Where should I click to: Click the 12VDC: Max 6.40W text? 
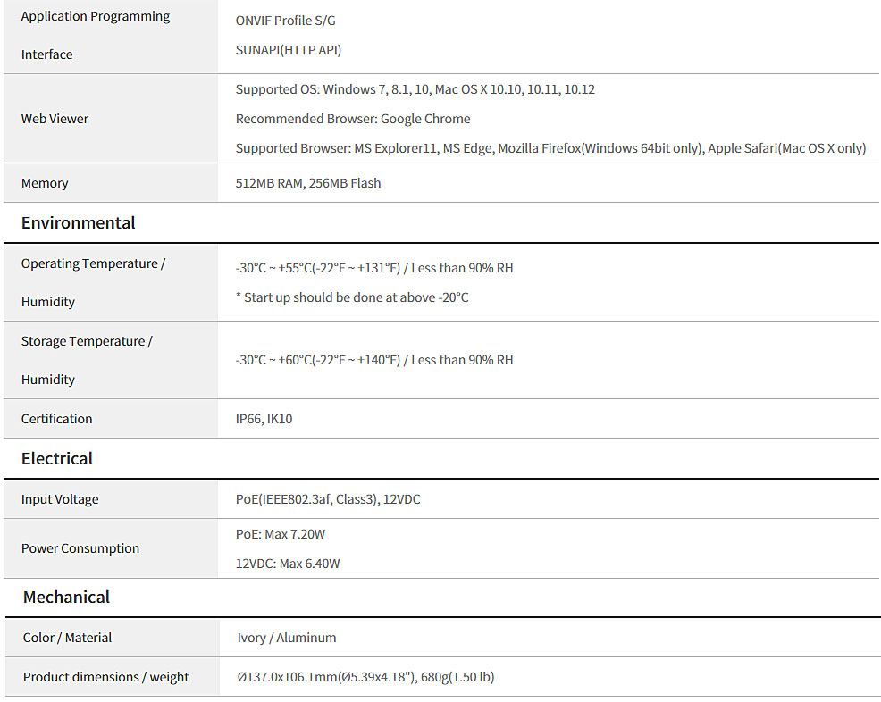[x=287, y=564]
